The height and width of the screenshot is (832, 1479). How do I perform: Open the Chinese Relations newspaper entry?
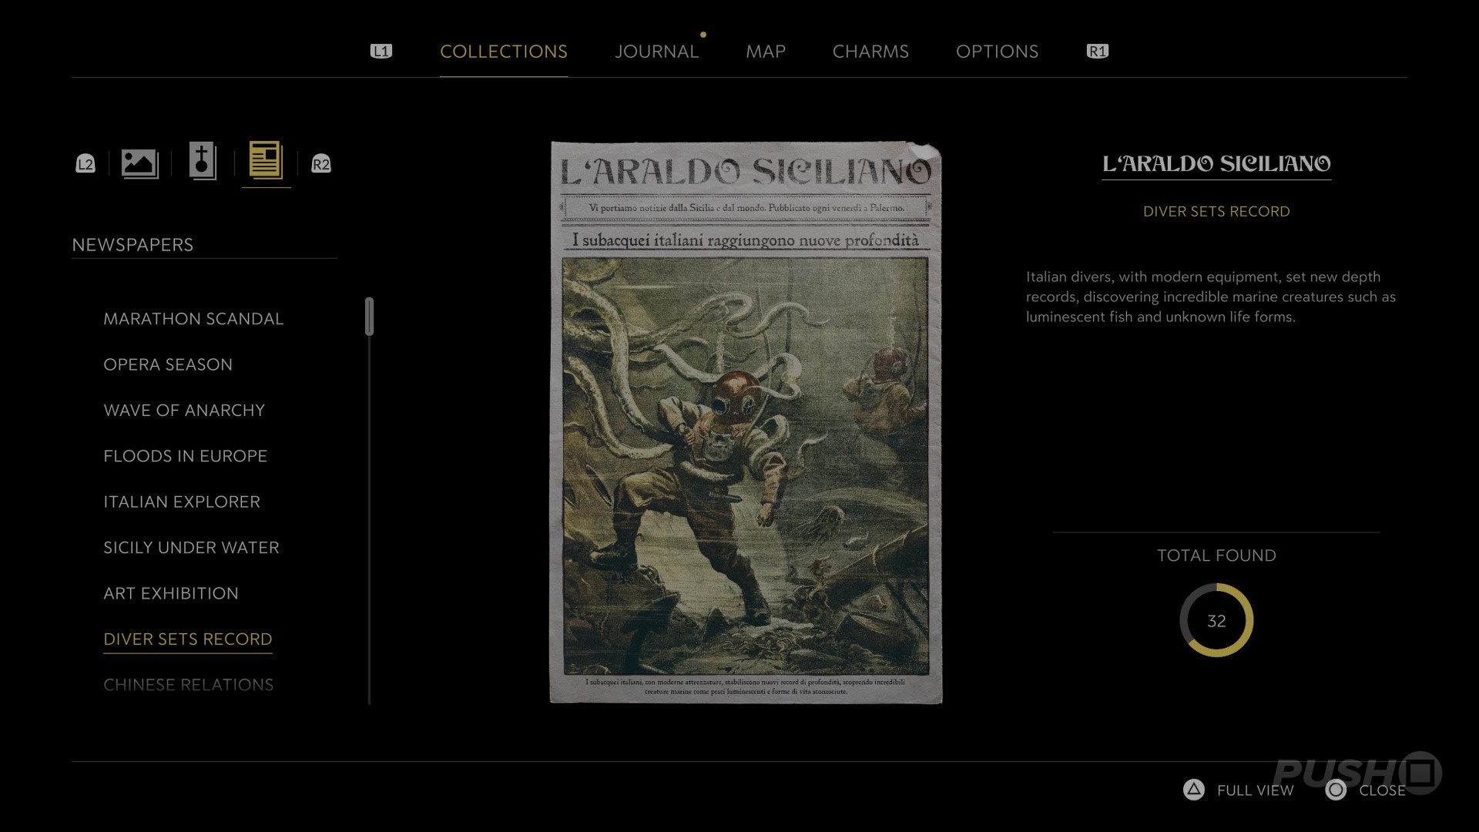188,685
